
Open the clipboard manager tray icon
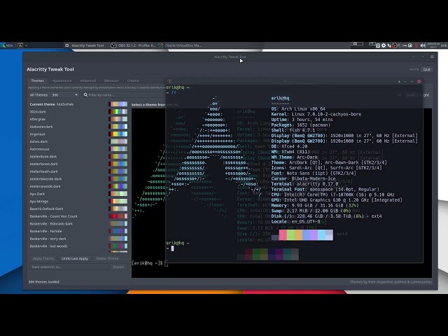point(378,45)
